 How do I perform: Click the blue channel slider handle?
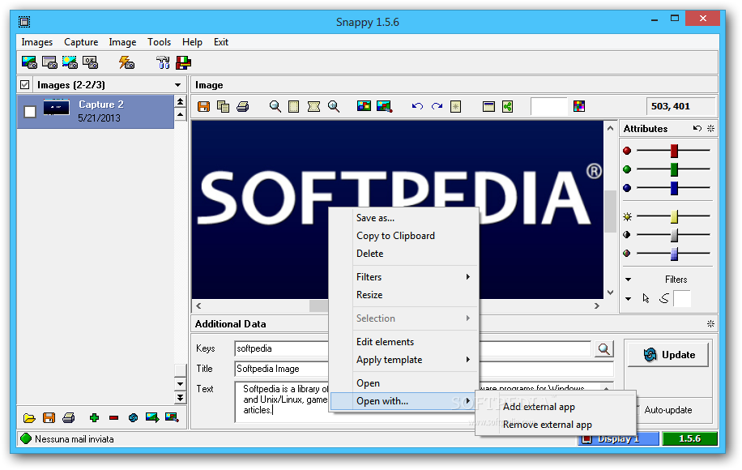click(x=674, y=188)
